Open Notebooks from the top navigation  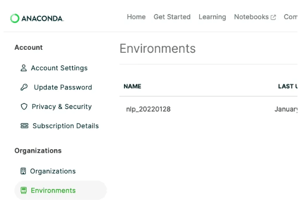pyautogui.click(x=251, y=17)
